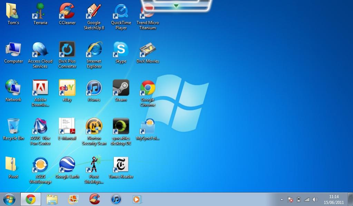This screenshot has height=206, width=353.
Task: Select the DivX Plus Converter icon
Action: 67,50
